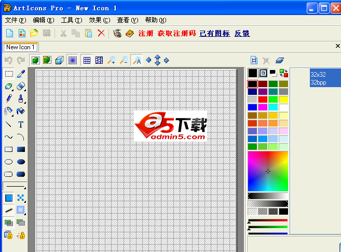Choose the empty ellipse tool
The width and height of the screenshot is (341, 252).
pos(9,162)
